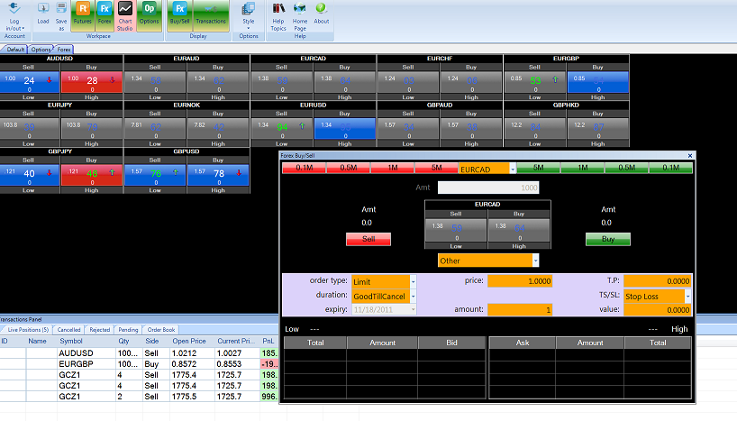Select the red 0.5M sell quantity
This screenshot has width=737, height=421.
pos(349,168)
